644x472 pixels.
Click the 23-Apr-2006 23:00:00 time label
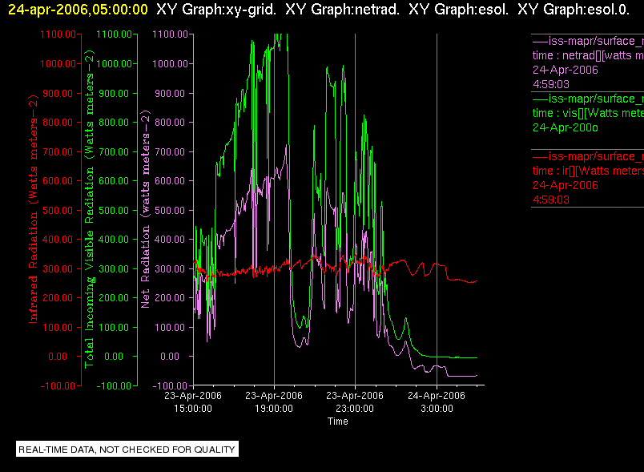pos(355,402)
